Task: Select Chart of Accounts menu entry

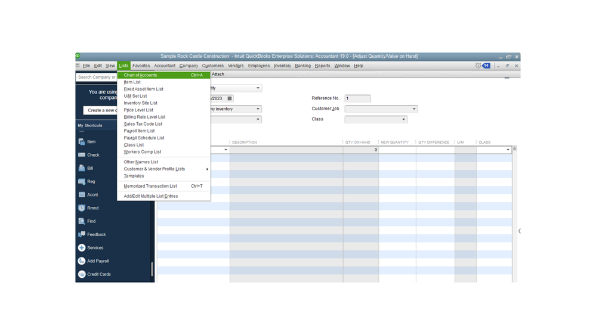Action: tap(163, 75)
